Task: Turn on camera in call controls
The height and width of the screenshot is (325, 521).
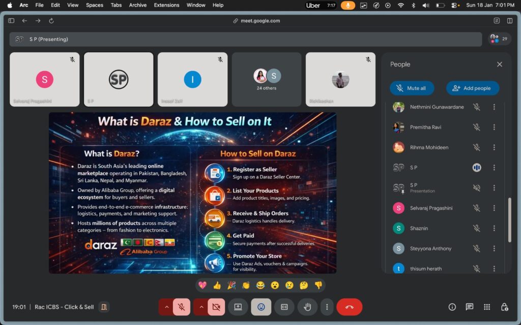Action: pyautogui.click(x=216, y=307)
